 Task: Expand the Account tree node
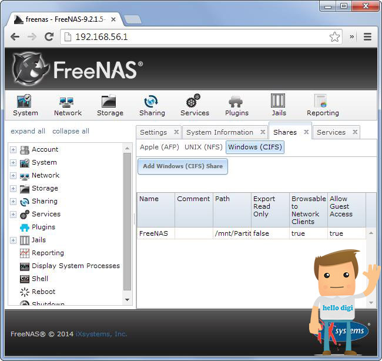[x=13, y=150]
